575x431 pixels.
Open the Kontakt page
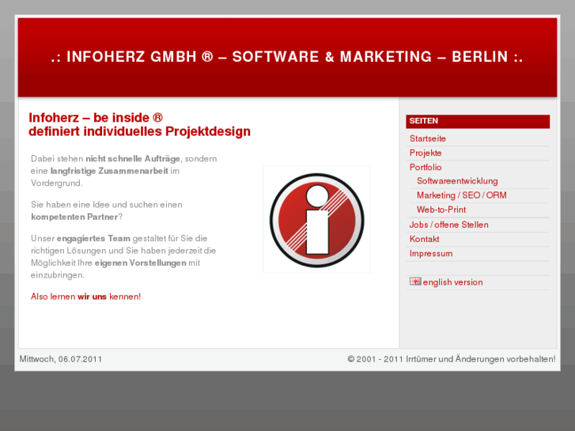point(424,239)
